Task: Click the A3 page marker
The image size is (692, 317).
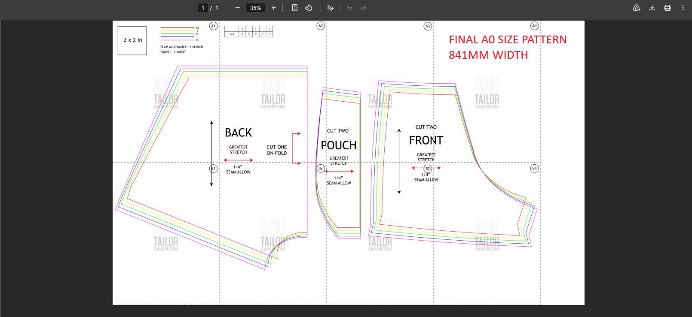Action: coord(427,26)
